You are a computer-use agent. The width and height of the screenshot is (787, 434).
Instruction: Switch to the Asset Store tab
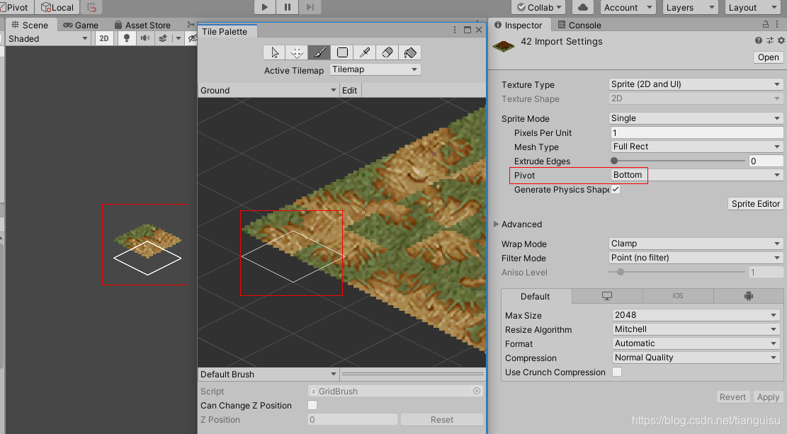click(x=142, y=25)
